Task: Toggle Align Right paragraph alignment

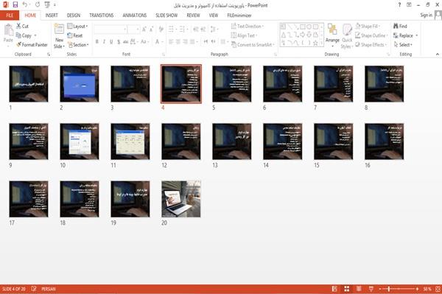Action: click(185, 42)
